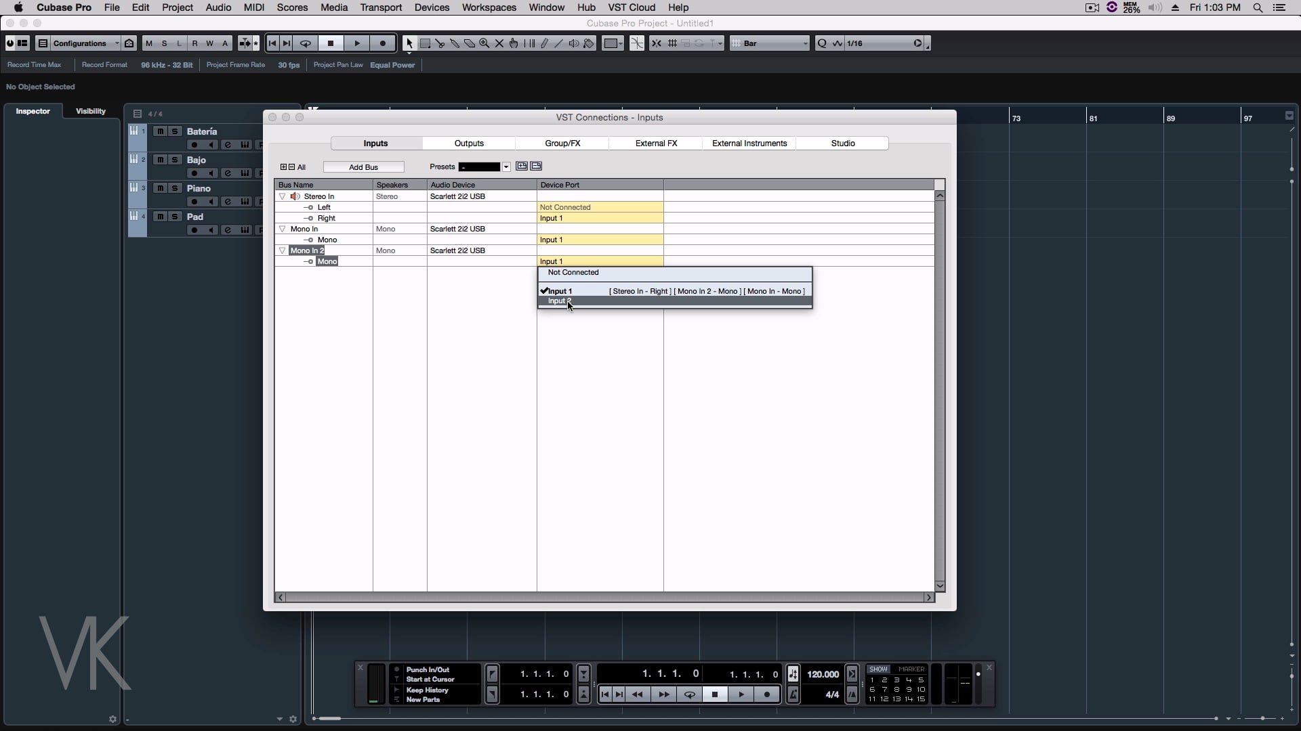
Task: Select the Scissors split tool
Action: (440, 43)
